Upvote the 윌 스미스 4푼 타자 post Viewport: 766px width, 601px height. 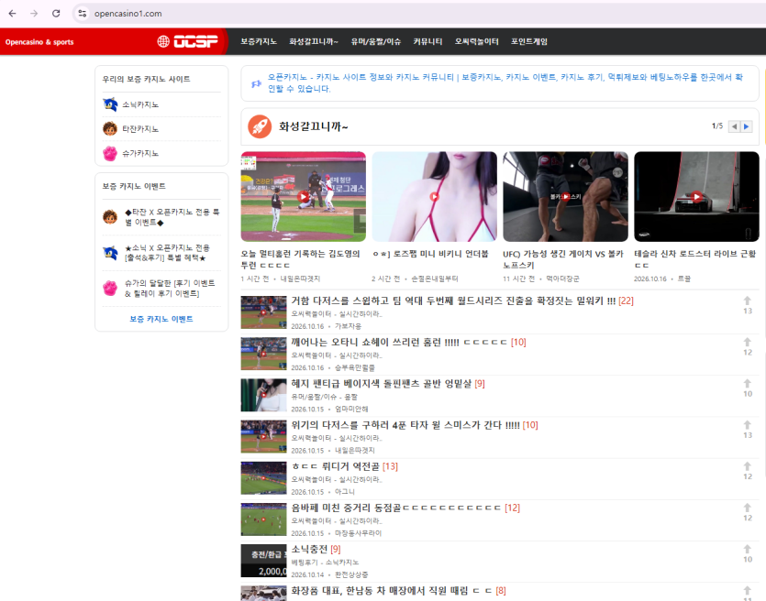pos(748,425)
